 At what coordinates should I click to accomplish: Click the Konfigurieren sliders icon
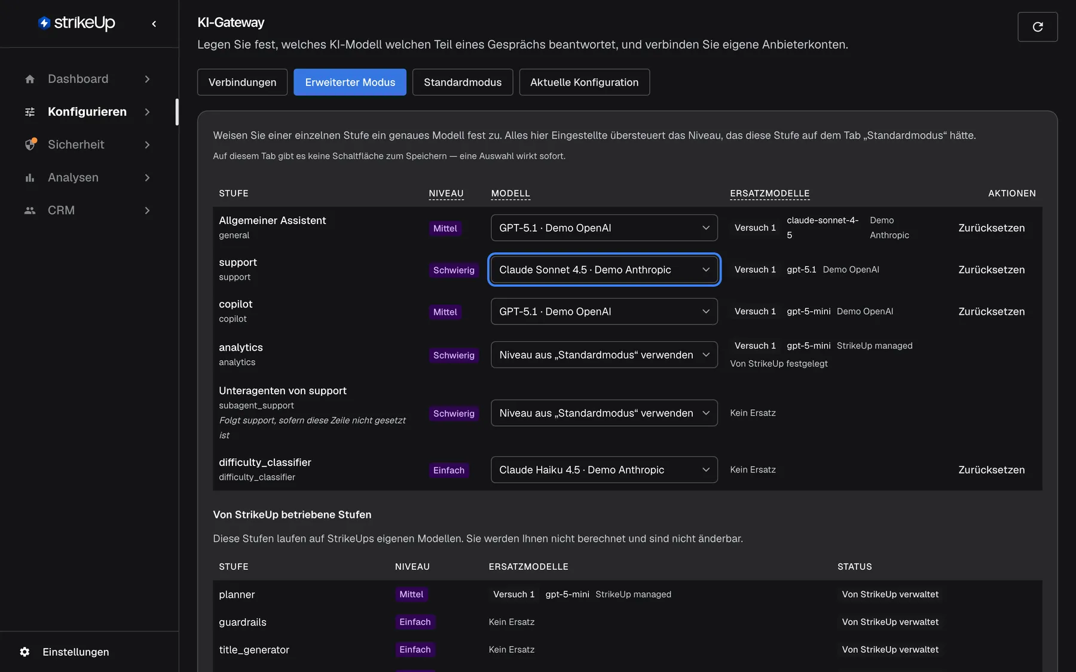[30, 112]
